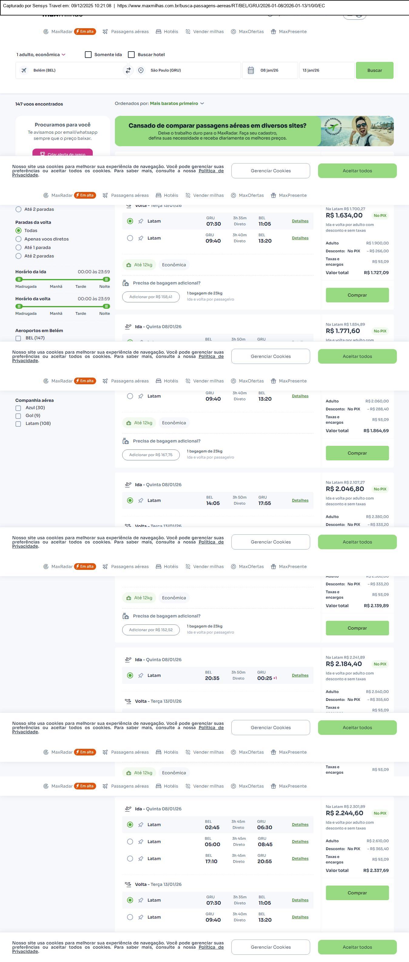Open the 1 adulto, econômica passenger dropdown
This screenshot has width=409, height=962.
pos(41,55)
